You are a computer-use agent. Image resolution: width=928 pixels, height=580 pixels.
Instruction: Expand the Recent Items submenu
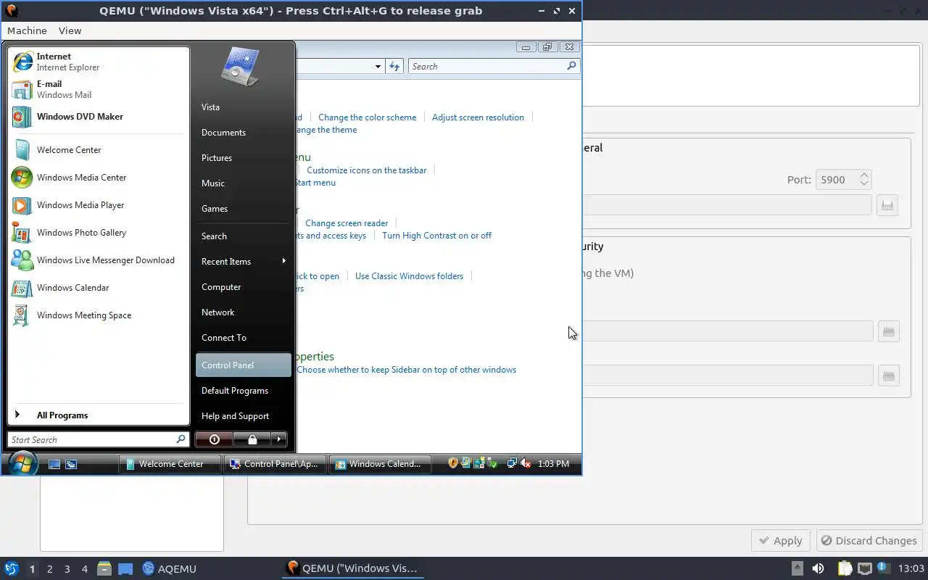coord(243,262)
